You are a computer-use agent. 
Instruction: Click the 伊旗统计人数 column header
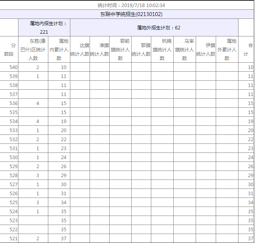pyautogui.click(x=205, y=50)
